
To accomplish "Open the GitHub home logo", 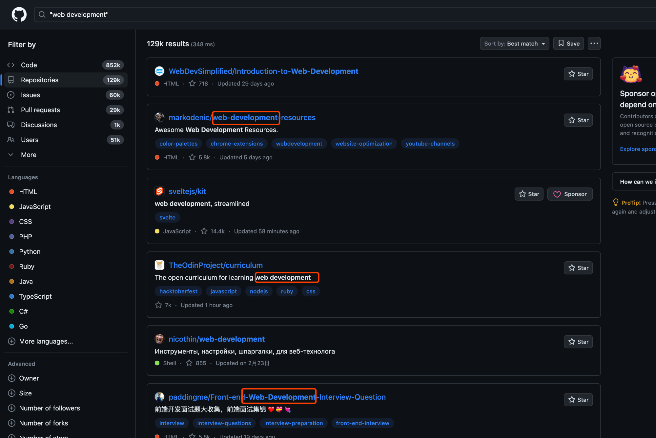I will 19,14.
